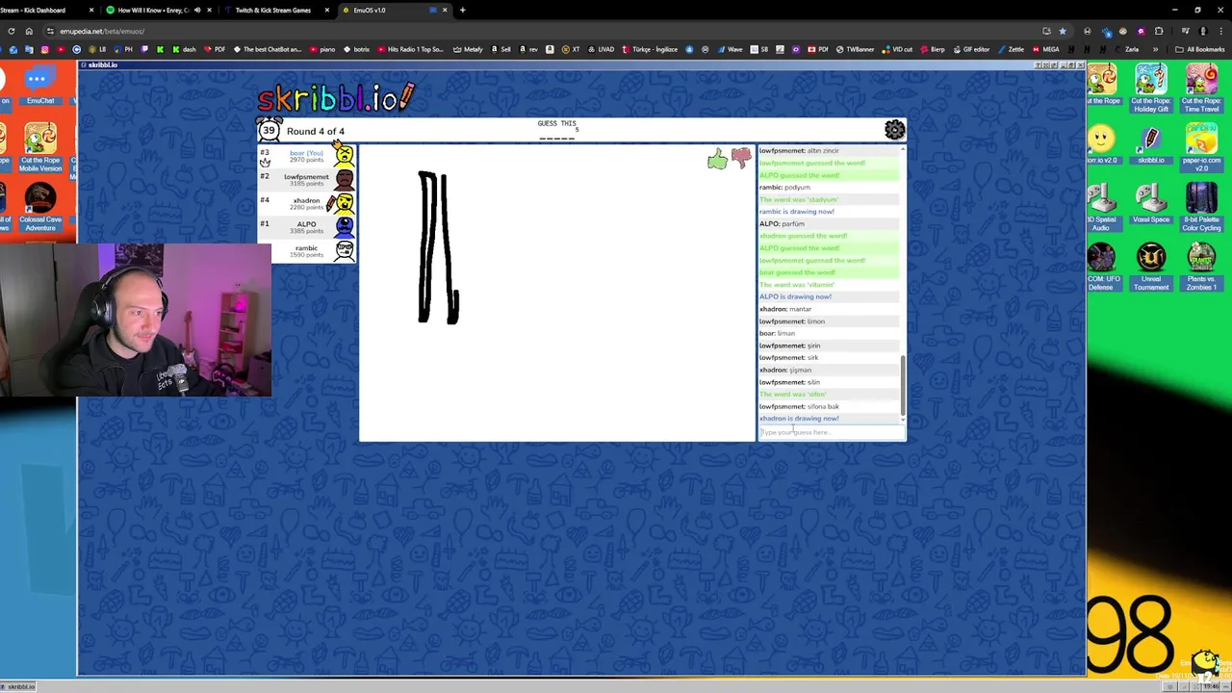Open a new browser tab

coord(462,10)
